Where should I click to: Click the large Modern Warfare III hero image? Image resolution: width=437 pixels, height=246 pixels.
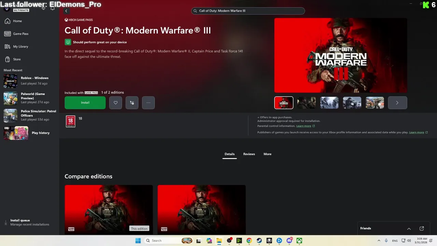pyautogui.click(x=341, y=55)
